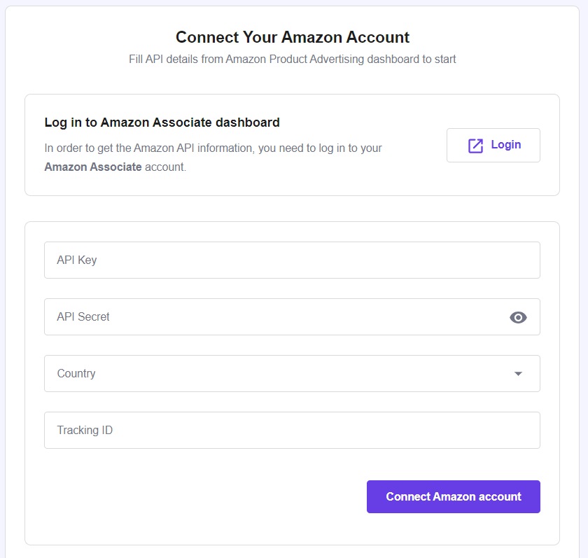Expand the Country dropdown arrow

coord(518,374)
